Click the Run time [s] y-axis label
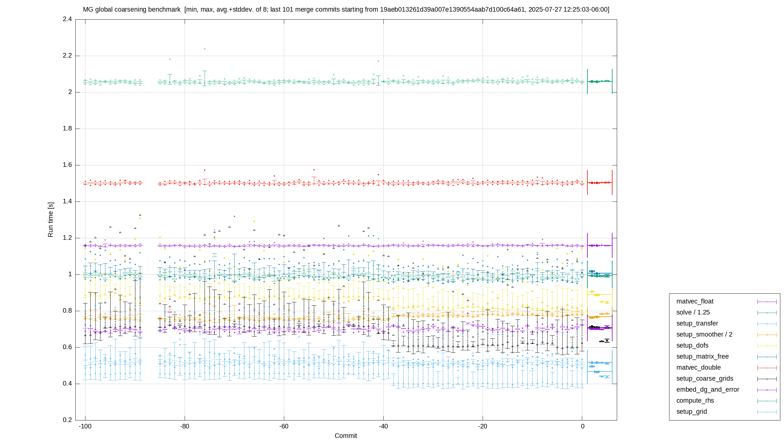 tap(51, 220)
